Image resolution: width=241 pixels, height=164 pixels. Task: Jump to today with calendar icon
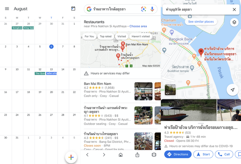(x=73, y=9)
